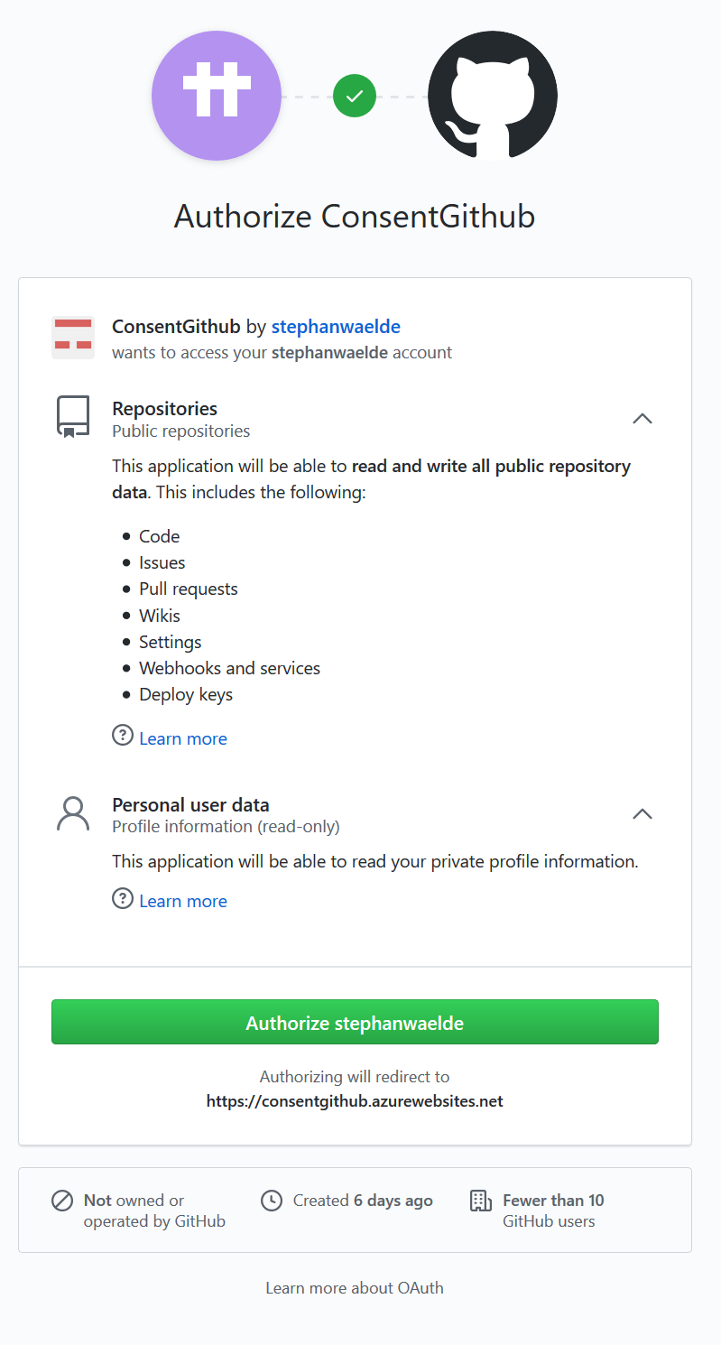Open 'Learn more about OAuth' link
Viewport: 721px width, 1345px height.
click(x=355, y=1288)
